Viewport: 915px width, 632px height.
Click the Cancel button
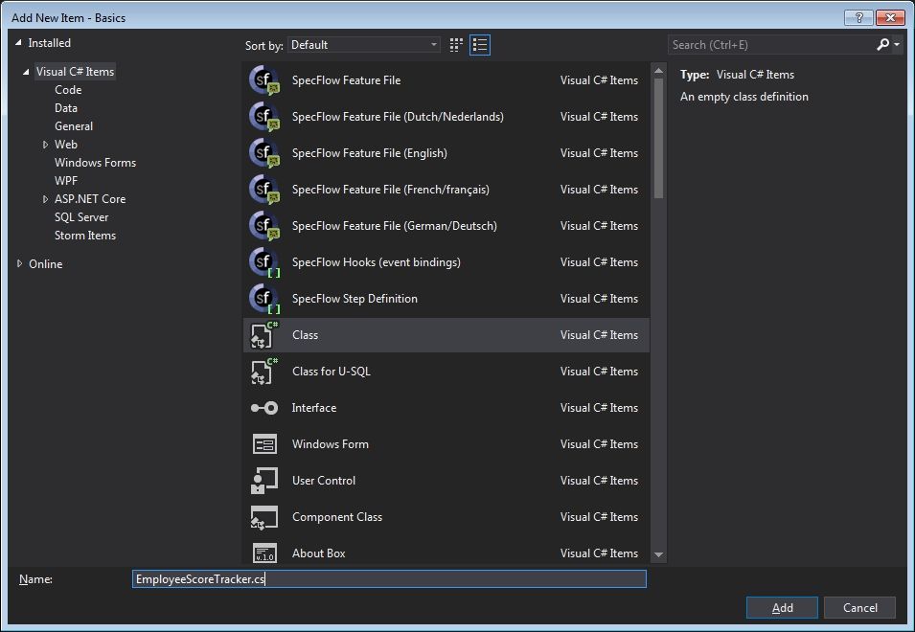coord(859,608)
